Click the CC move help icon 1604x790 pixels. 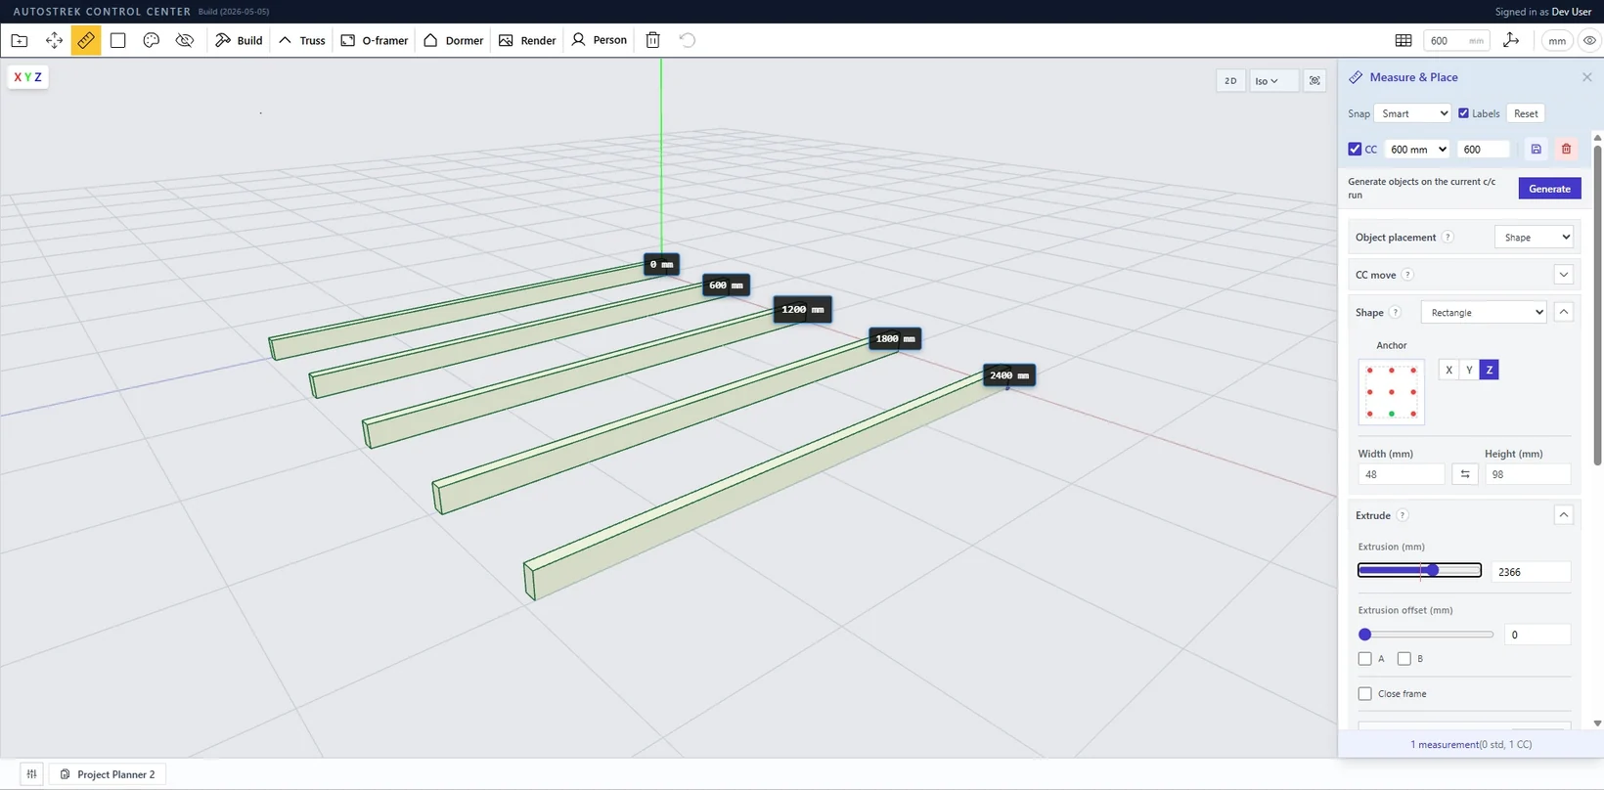coord(1407,275)
